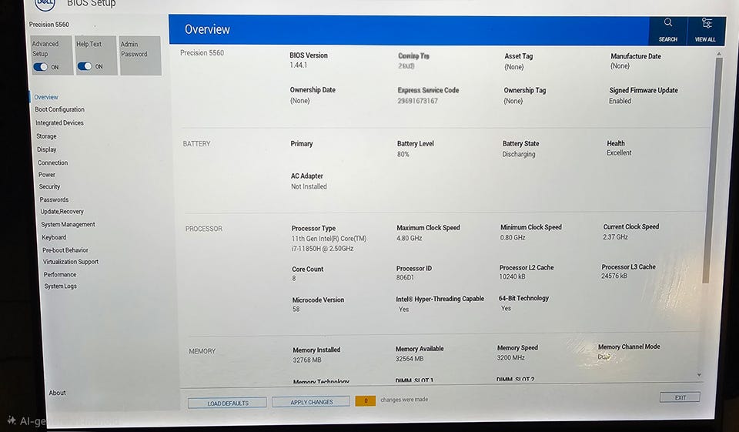This screenshot has width=739, height=432.
Task: Click the Dell logo
Action: [45, 4]
